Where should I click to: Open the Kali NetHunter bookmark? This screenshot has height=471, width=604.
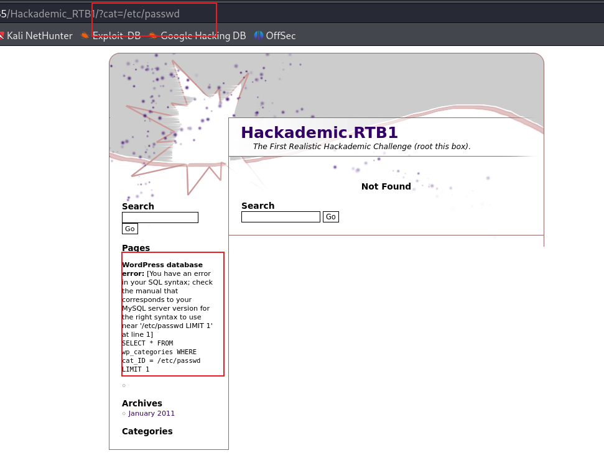coord(39,35)
